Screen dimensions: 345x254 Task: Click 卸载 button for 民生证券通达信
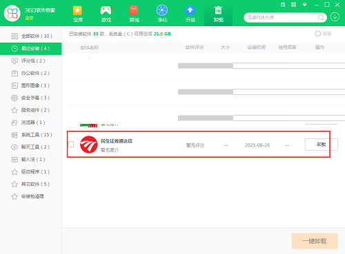322,145
